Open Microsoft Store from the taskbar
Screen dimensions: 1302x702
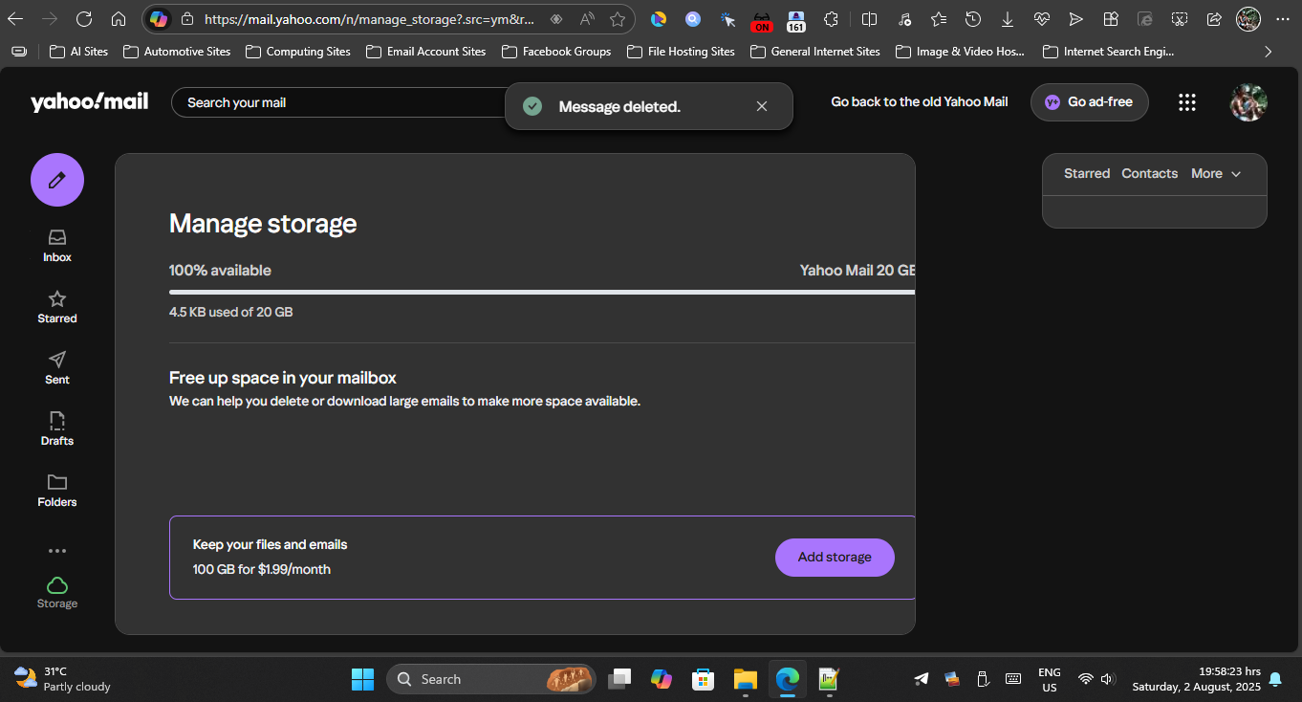(704, 679)
